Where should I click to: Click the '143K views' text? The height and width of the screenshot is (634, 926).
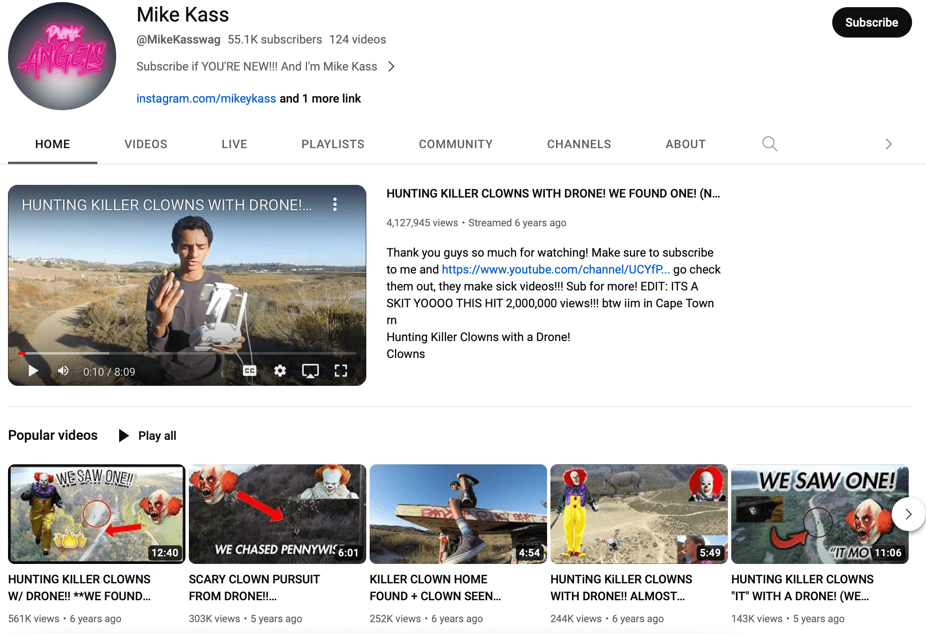757,618
